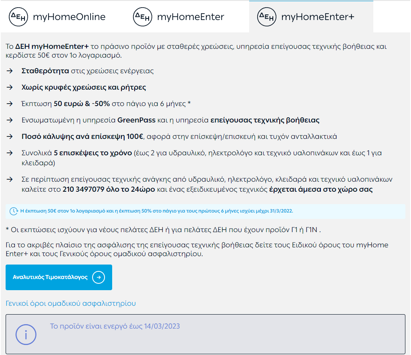This screenshot has width=411, height=355.
Task: Click the paragraph starting 'Για το ακριβές πλαίσιο'
Action: pyautogui.click(x=197, y=249)
